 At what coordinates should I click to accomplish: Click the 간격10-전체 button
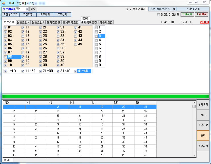click(x=193, y=9)
